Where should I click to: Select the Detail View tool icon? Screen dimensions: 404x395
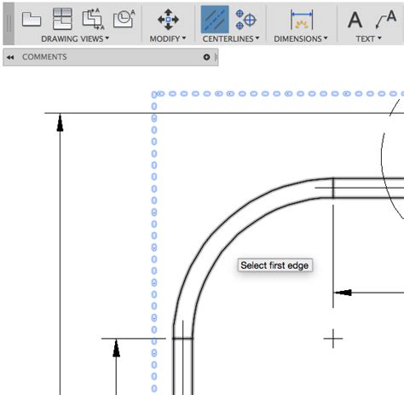pyautogui.click(x=124, y=19)
